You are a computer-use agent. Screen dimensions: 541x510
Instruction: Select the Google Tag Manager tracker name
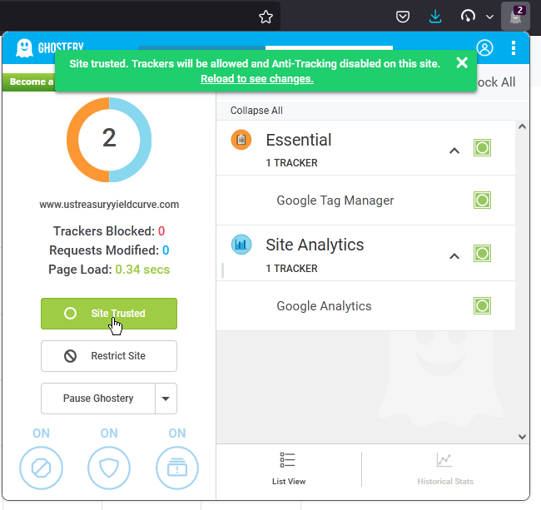(335, 201)
